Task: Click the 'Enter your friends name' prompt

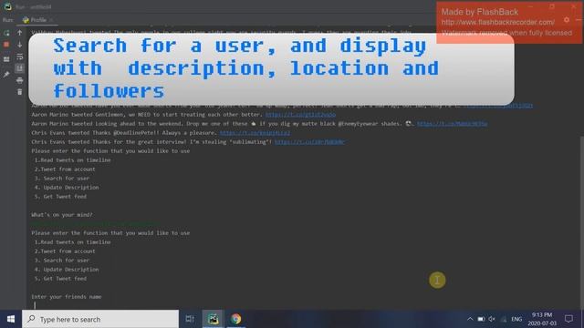Action: coord(67,297)
